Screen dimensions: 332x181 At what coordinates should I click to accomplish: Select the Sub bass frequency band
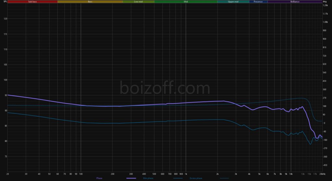point(32,2)
